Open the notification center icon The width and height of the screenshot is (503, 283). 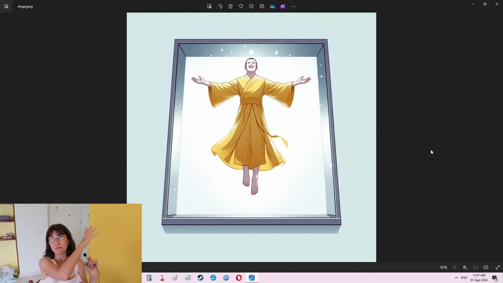pyautogui.click(x=495, y=278)
